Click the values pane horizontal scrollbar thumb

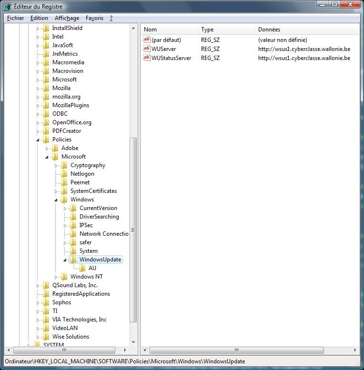(x=236, y=350)
